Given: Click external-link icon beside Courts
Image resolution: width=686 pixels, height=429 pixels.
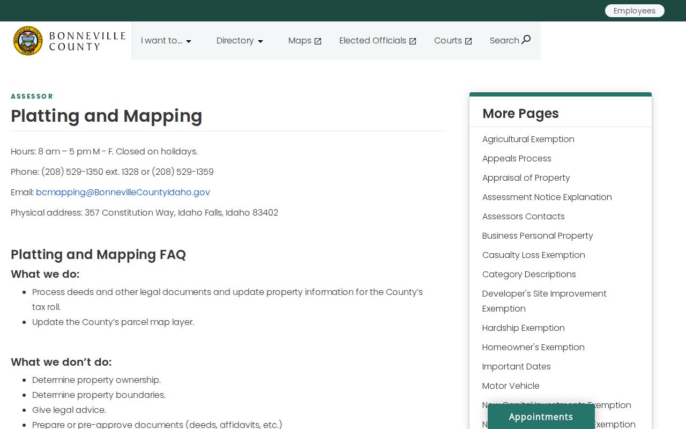Looking at the screenshot, I should (468, 41).
